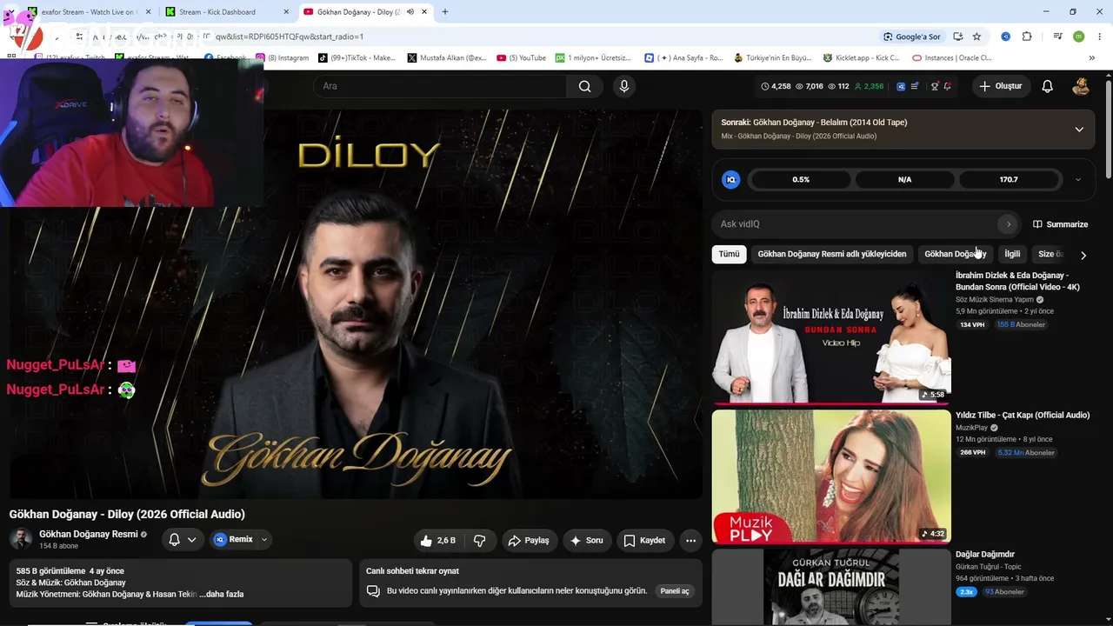Image resolution: width=1113 pixels, height=626 pixels.
Task: Open the Instances Oracle Cloud bookmark
Action: (952, 58)
